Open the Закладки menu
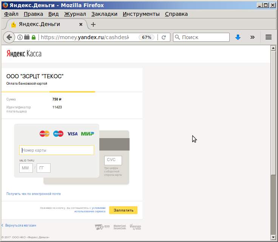The width and height of the screenshot is (278, 242). point(104,14)
